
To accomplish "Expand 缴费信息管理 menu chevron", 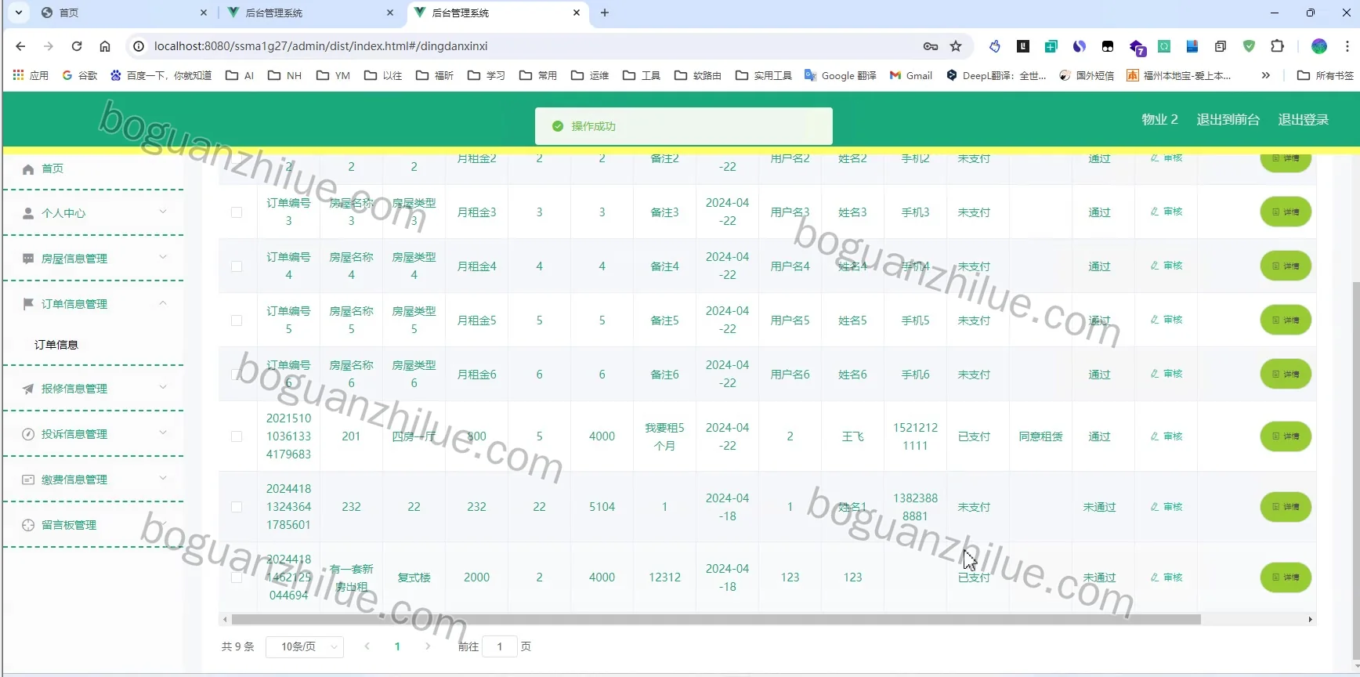I will 163,478.
